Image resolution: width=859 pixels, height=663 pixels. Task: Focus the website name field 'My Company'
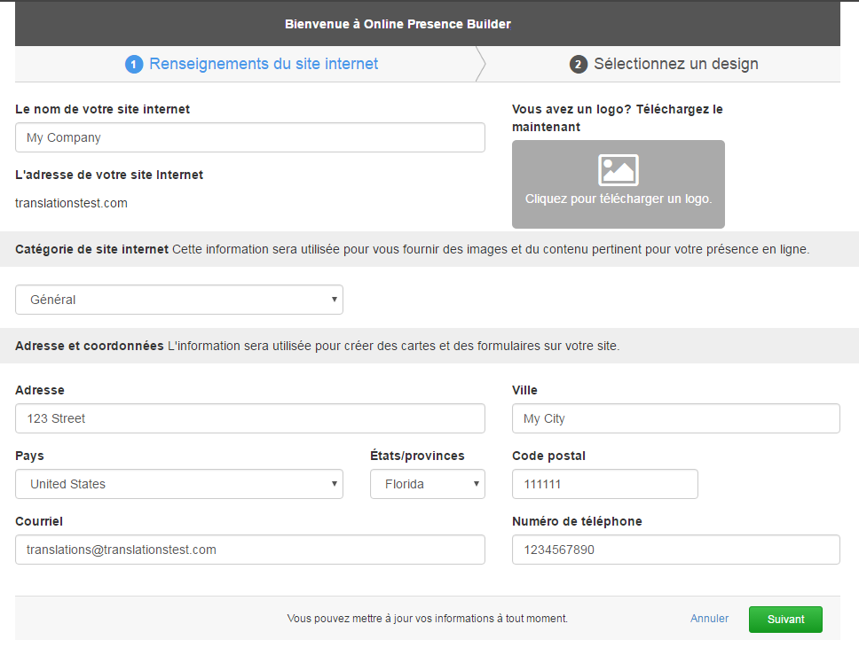[x=250, y=137]
